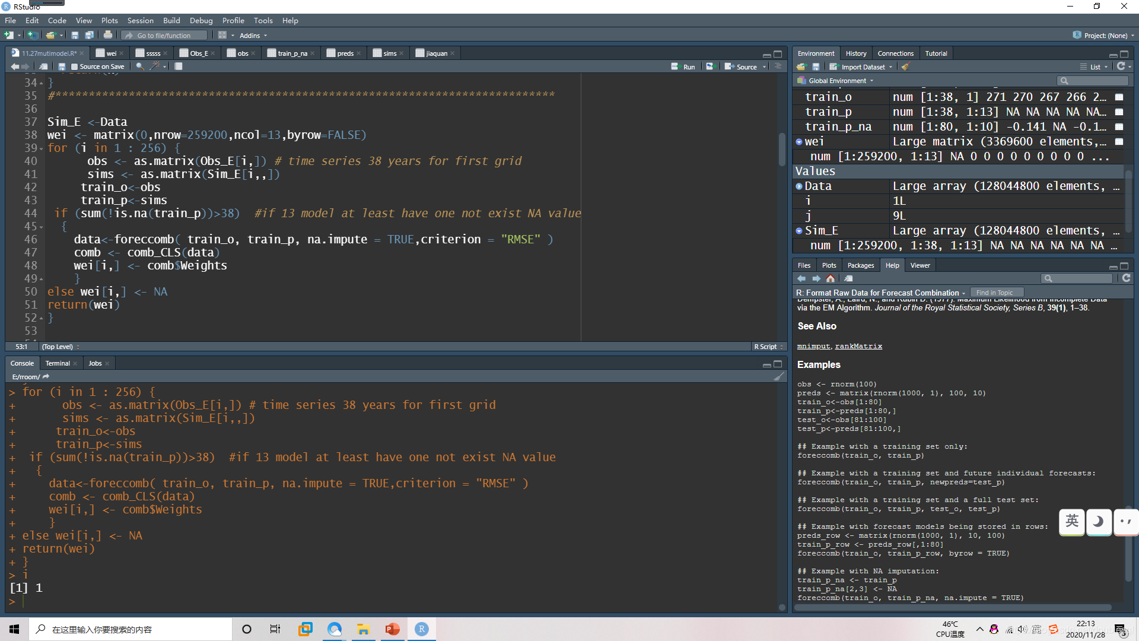This screenshot has width=1139, height=641.
Task: Click the code tools magic wand icon
Action: [154, 66]
